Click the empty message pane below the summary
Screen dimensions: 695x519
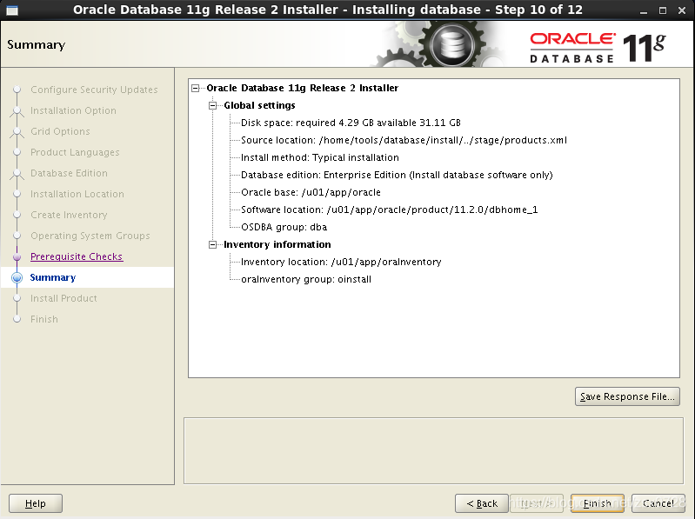[x=433, y=451]
